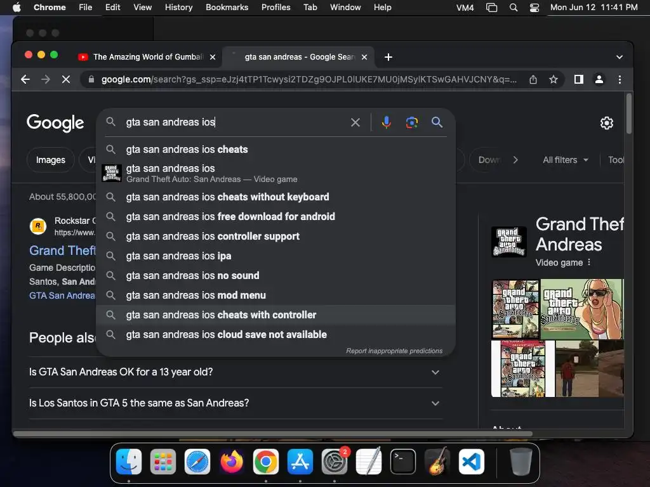This screenshot has width=650, height=487.
Task: Click Report inappropriate predictions
Action: [x=394, y=351]
